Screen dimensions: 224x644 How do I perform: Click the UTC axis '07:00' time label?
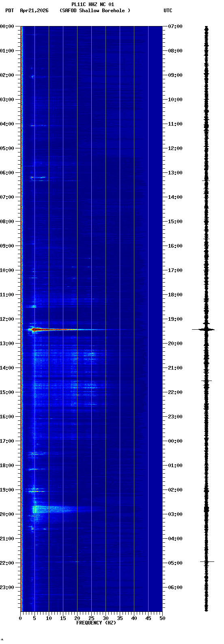[x=175, y=26]
